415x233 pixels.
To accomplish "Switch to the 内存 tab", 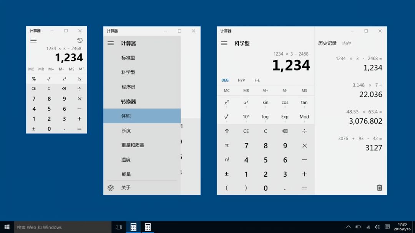I will click(x=347, y=43).
